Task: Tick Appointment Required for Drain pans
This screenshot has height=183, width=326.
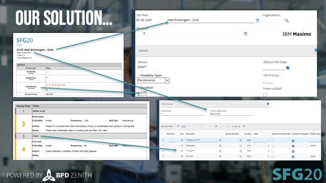Action: click(x=273, y=146)
